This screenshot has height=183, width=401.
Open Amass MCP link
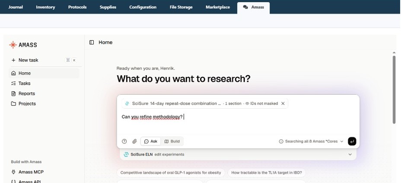(x=31, y=172)
